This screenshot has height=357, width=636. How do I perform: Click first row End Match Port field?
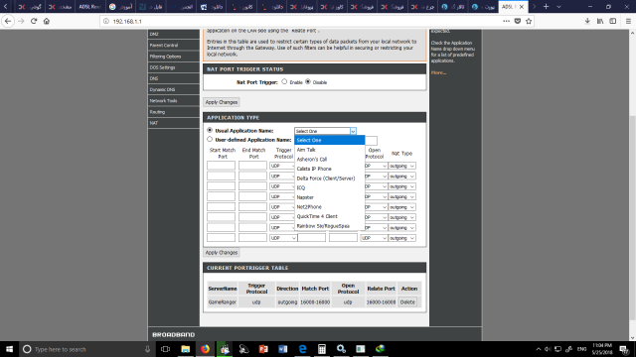coord(252,166)
